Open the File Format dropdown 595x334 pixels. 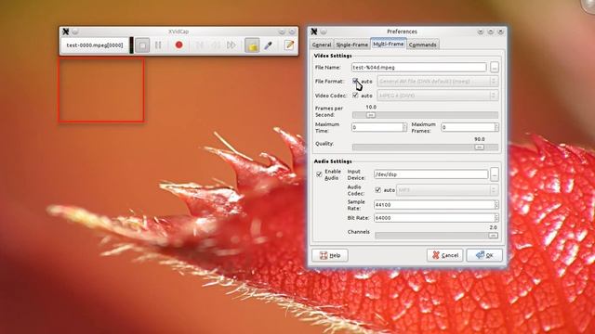coord(438,82)
